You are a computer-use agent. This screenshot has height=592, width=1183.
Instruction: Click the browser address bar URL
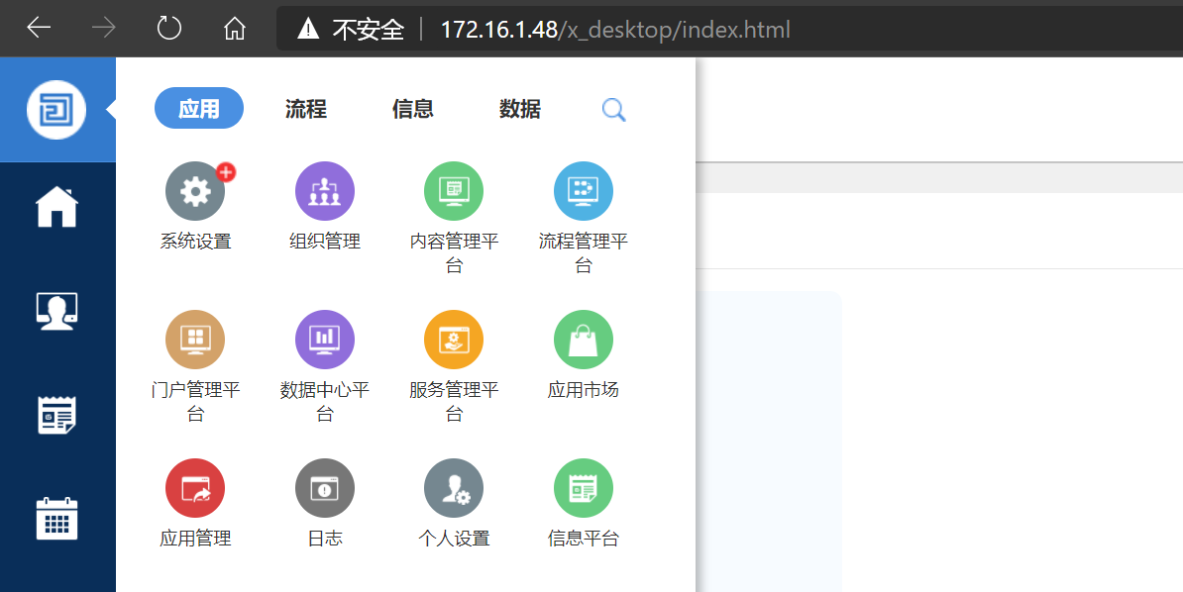point(614,29)
